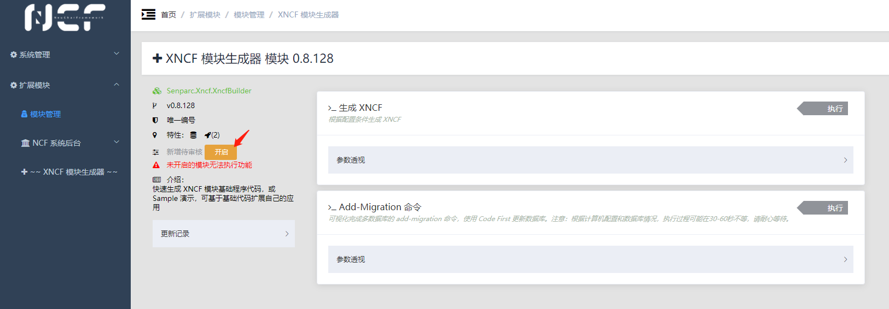Image resolution: width=889 pixels, height=309 pixels.
Task: Expand the 更新记录 panel
Action: [x=224, y=234]
